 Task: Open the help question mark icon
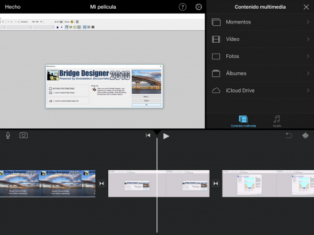(x=182, y=7)
